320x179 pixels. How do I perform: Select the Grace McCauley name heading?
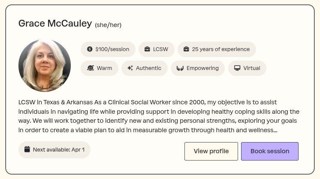point(55,24)
